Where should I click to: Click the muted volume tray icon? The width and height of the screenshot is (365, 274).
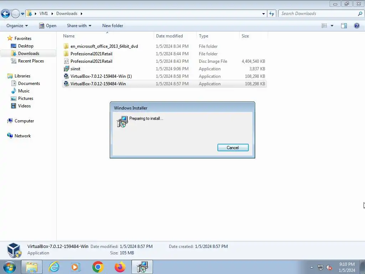pos(329,268)
